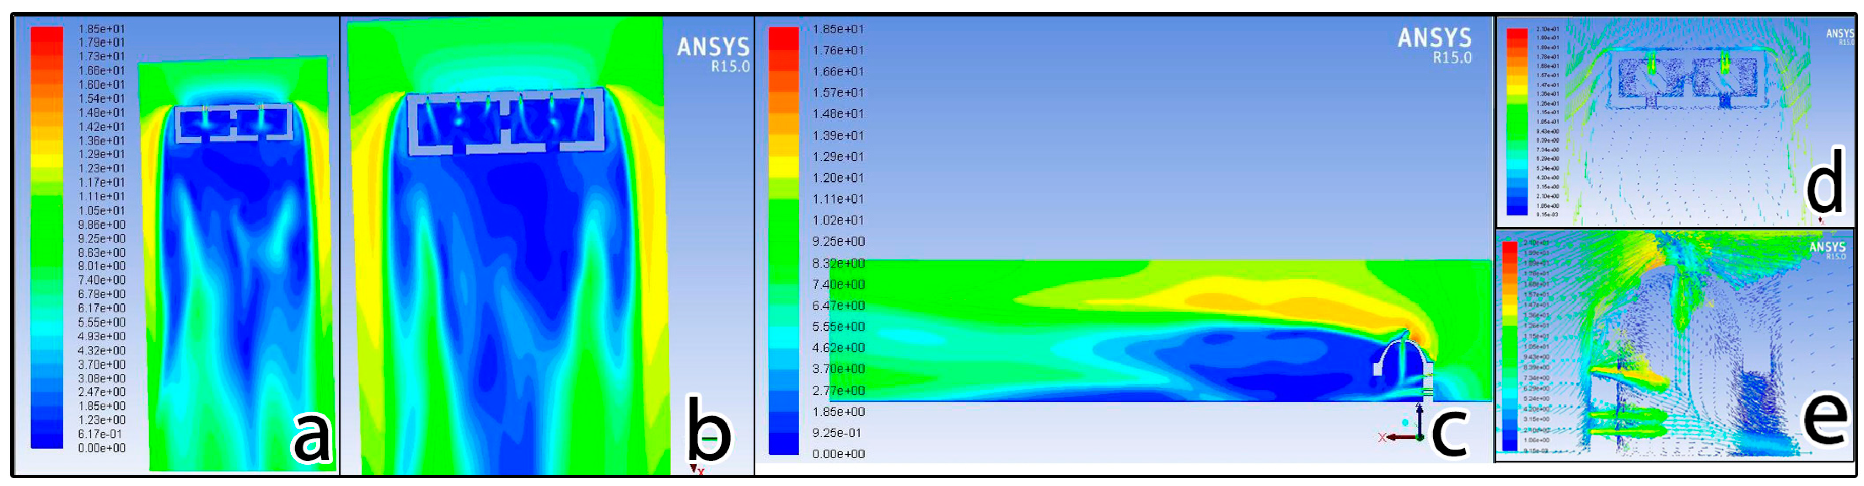This screenshot has height=486, width=1864.
Task: Select the 1.76e+01 legend value in panel c
Action: 837,50
